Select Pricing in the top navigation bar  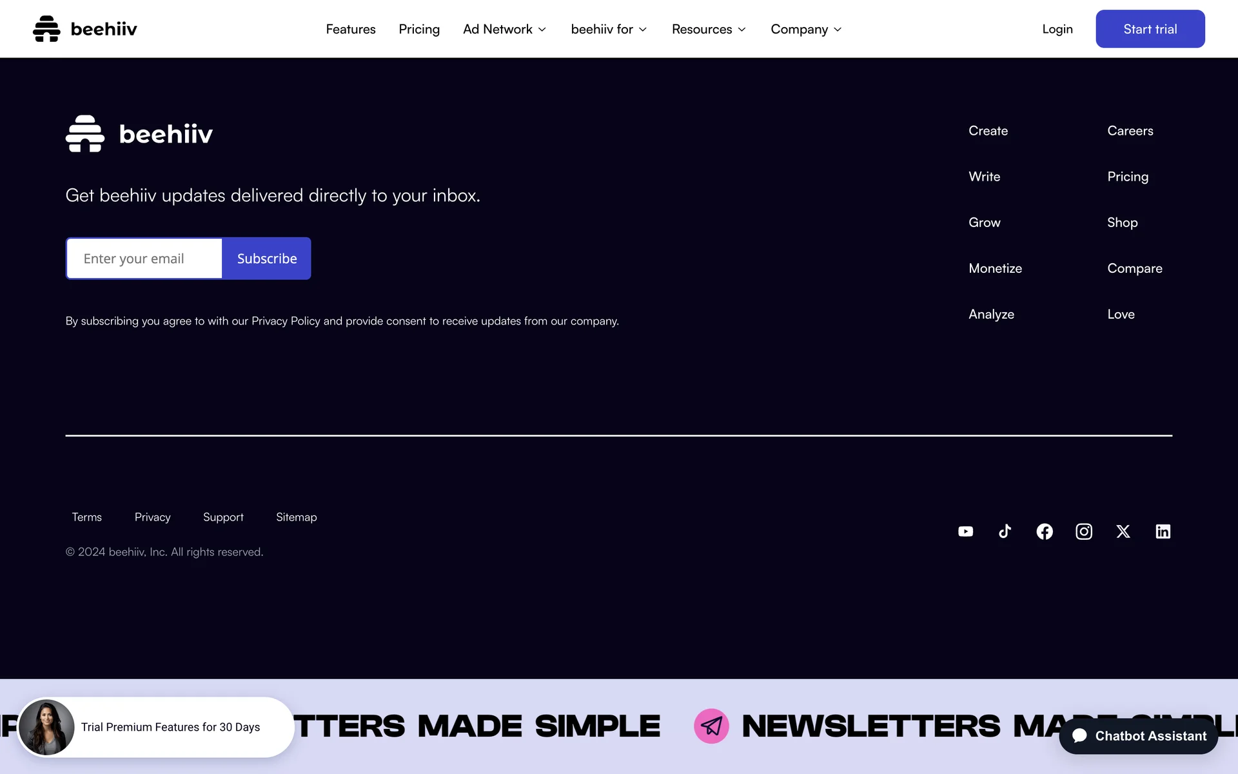(x=419, y=29)
